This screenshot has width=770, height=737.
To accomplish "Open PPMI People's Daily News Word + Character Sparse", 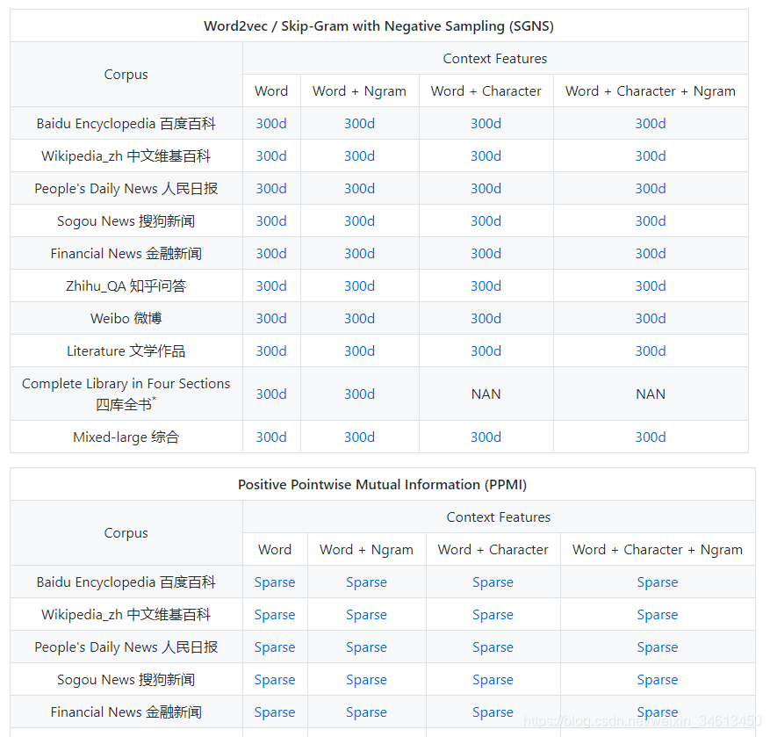I will click(x=493, y=647).
